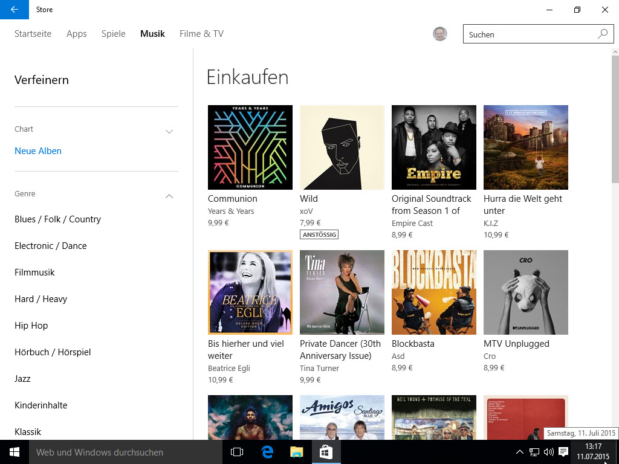This screenshot has width=619, height=464.
Task: Select the Musik tab
Action: [x=152, y=34]
